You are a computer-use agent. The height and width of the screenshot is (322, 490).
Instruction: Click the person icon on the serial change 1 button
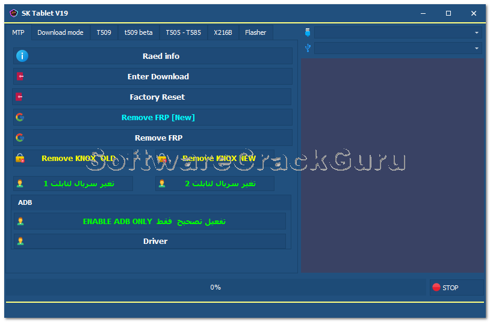tap(20, 183)
